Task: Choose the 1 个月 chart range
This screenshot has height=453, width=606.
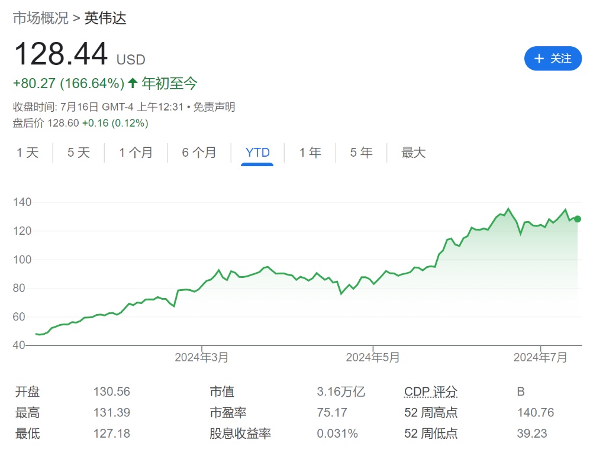Action: click(x=136, y=153)
